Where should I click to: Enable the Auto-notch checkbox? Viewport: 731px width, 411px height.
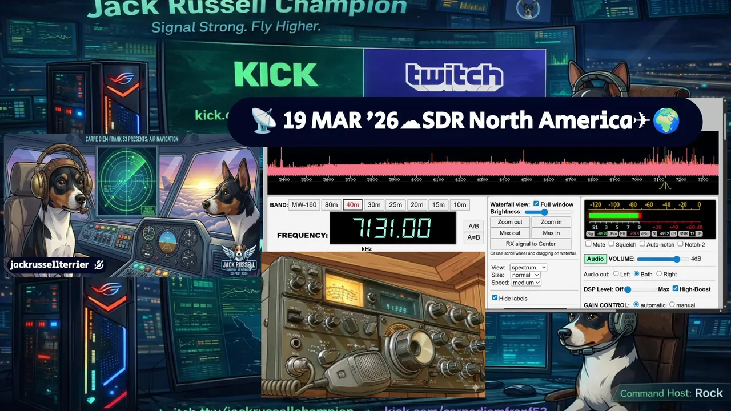click(642, 244)
